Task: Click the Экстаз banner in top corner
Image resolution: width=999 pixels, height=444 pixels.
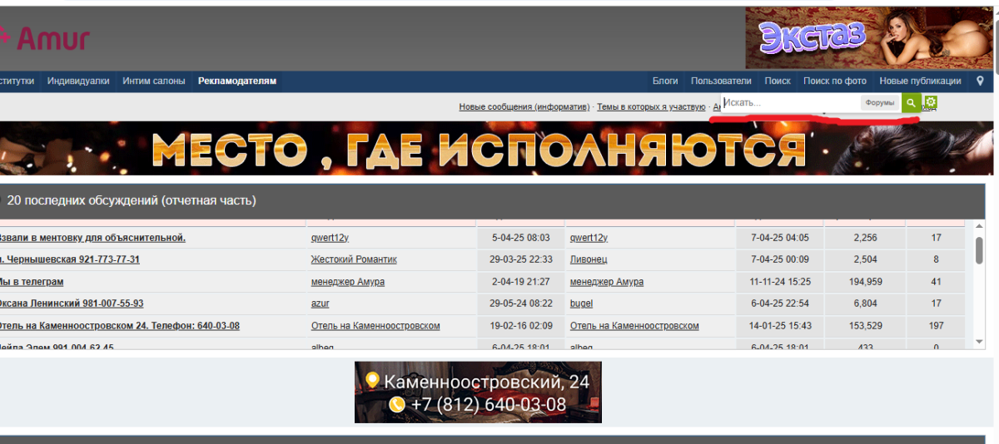Action: (869, 38)
